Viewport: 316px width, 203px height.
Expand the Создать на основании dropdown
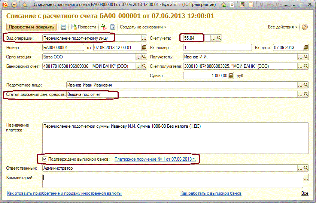point(143,27)
